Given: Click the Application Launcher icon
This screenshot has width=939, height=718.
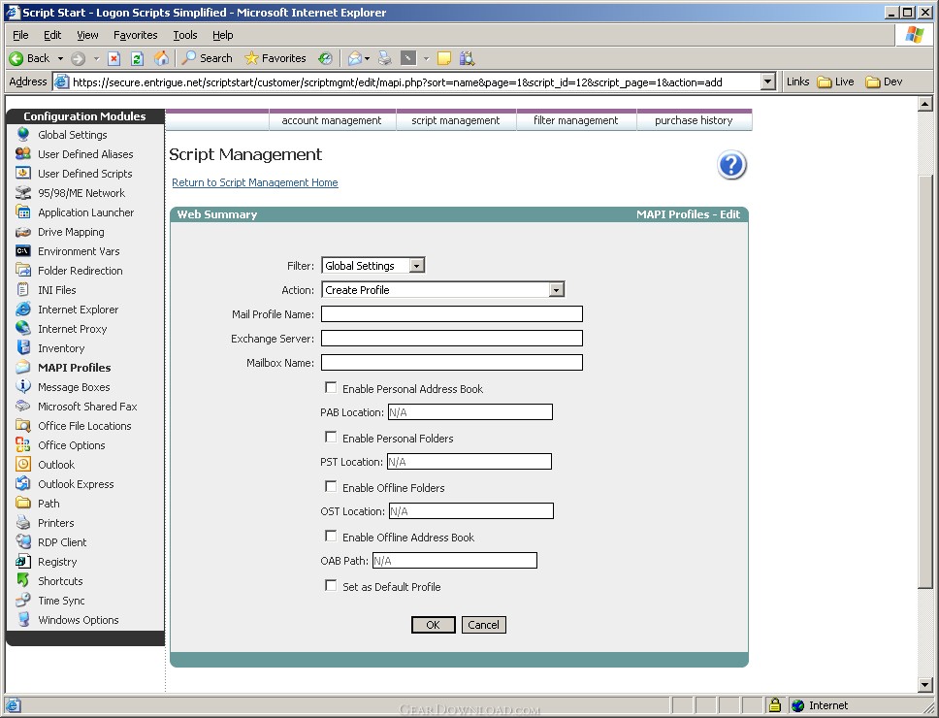Looking at the screenshot, I should point(22,212).
